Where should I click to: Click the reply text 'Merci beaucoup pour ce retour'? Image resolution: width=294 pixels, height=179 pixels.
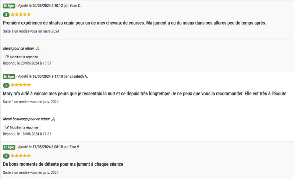(x=26, y=119)
